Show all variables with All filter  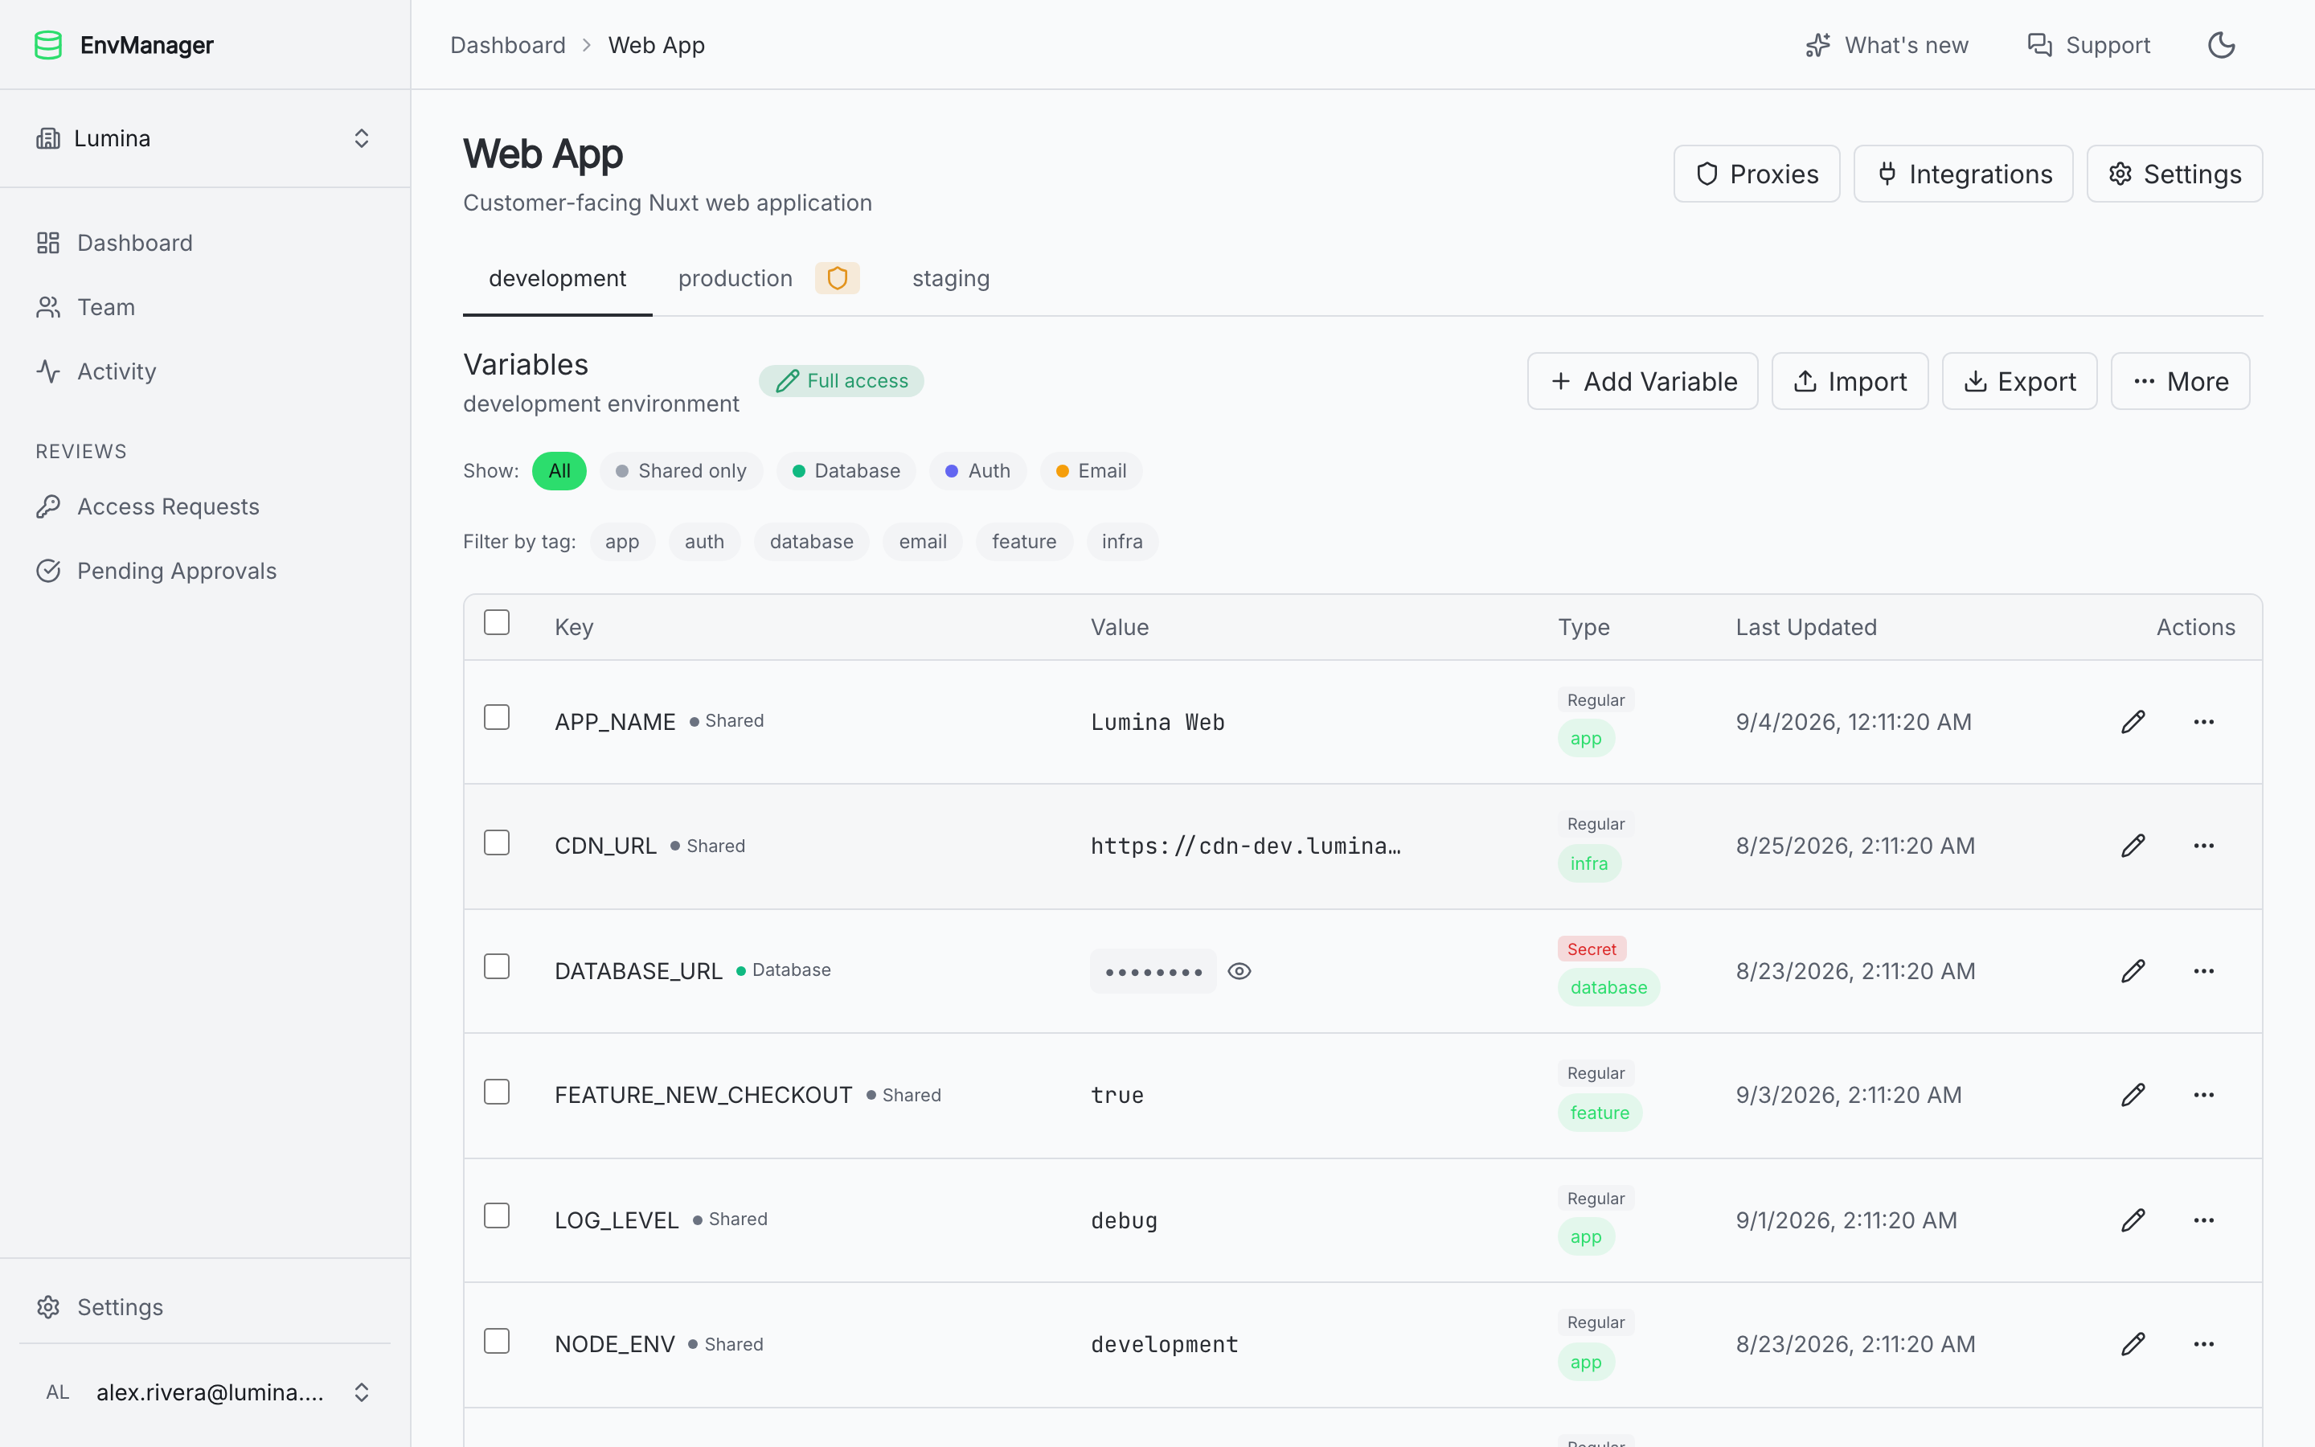click(x=559, y=471)
